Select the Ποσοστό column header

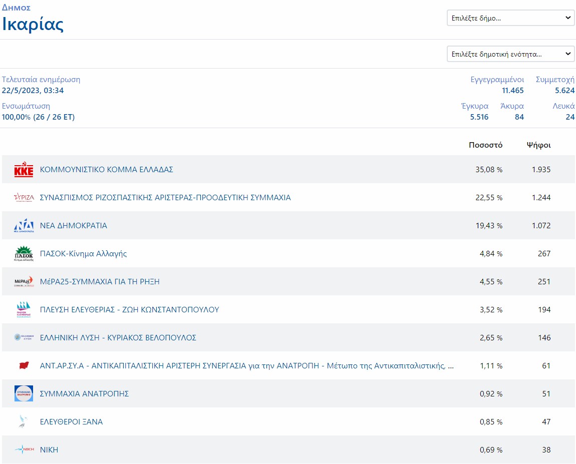486,145
